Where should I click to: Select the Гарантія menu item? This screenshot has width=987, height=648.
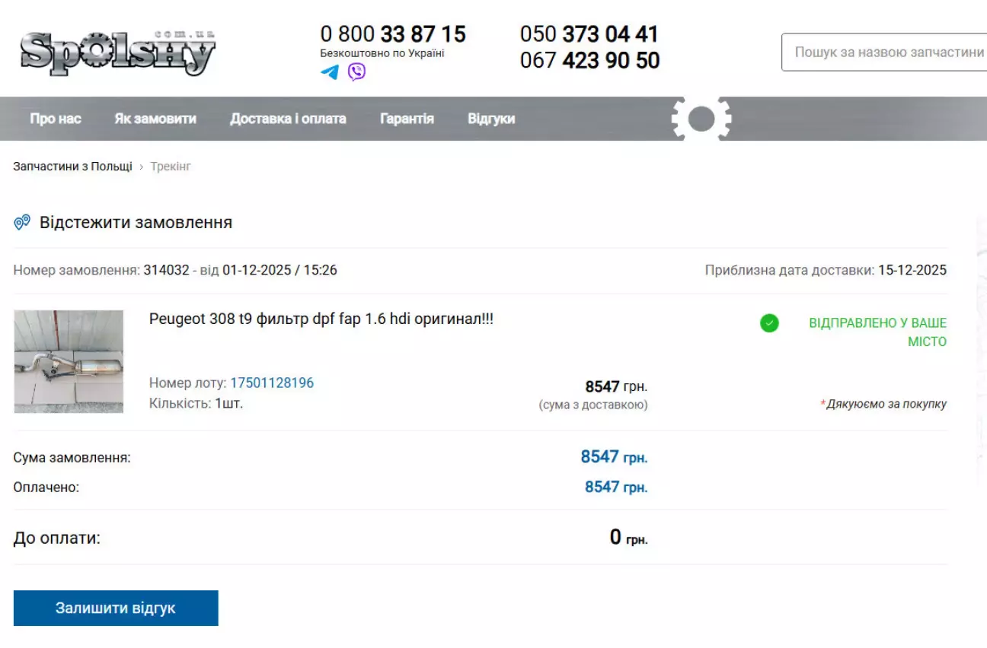click(407, 119)
